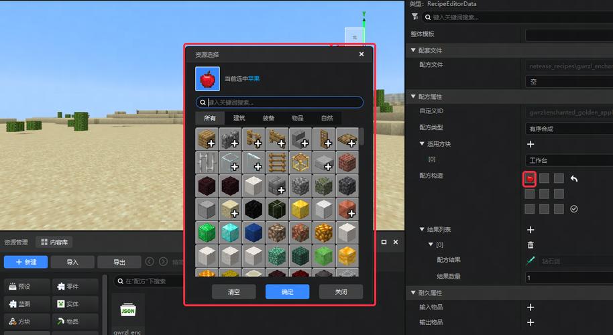613x335 pixels.
Task: Select the scaffolding block
Action: (x=300, y=162)
